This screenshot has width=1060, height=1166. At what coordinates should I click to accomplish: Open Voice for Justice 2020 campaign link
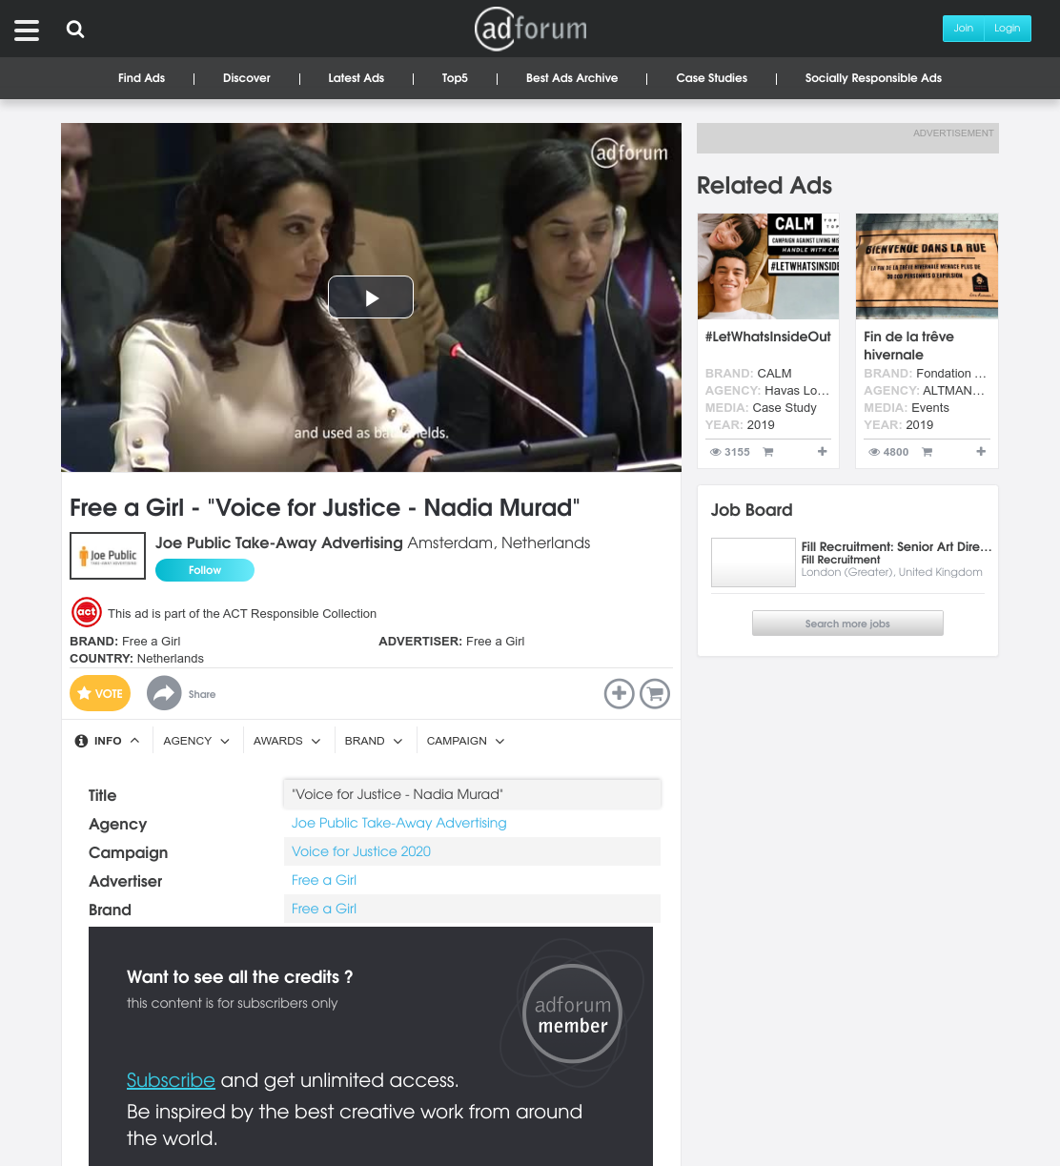pyautogui.click(x=361, y=851)
